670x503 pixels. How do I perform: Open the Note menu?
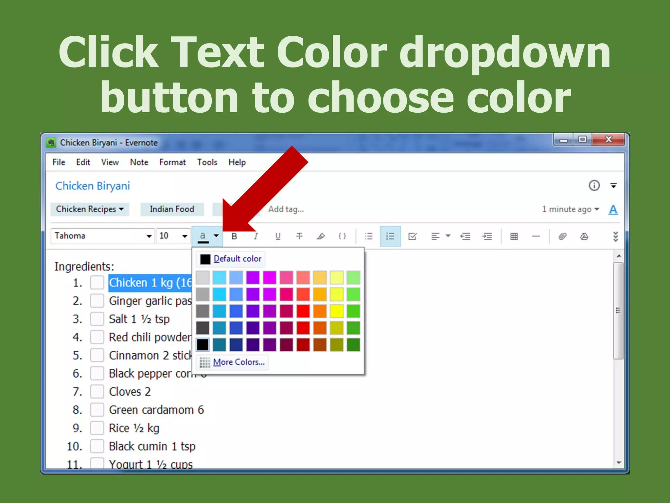coord(139,162)
